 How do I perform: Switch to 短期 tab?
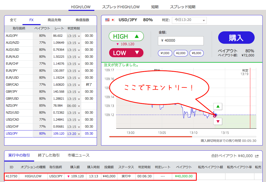click(x=155, y=7)
